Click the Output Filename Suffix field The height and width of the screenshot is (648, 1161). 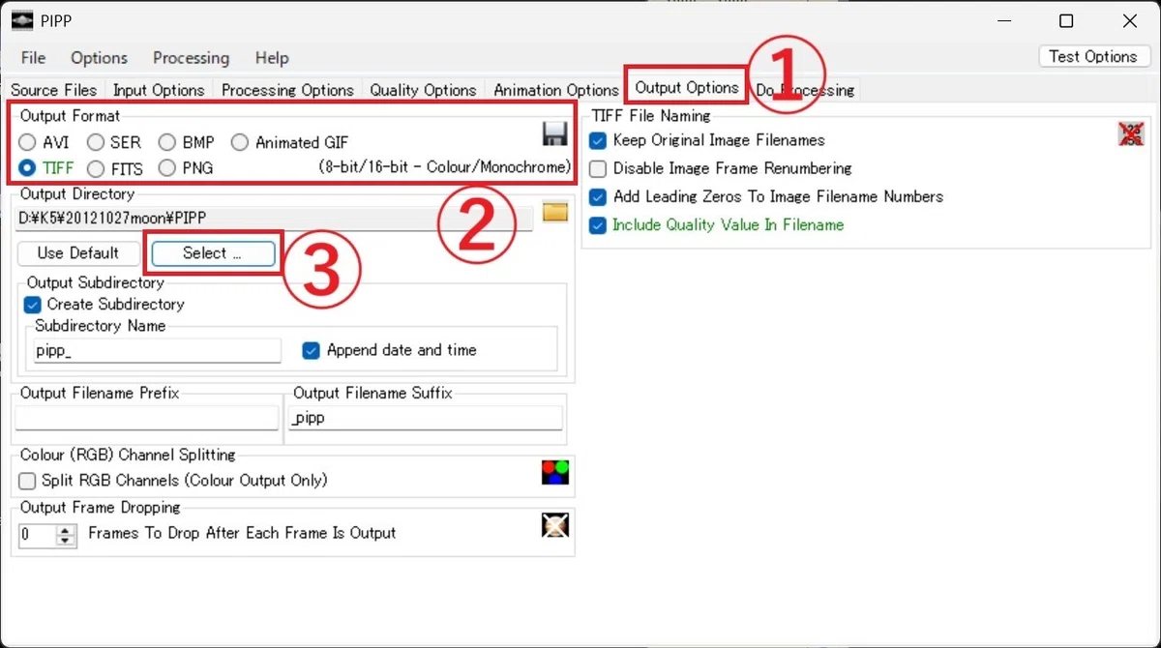(426, 418)
